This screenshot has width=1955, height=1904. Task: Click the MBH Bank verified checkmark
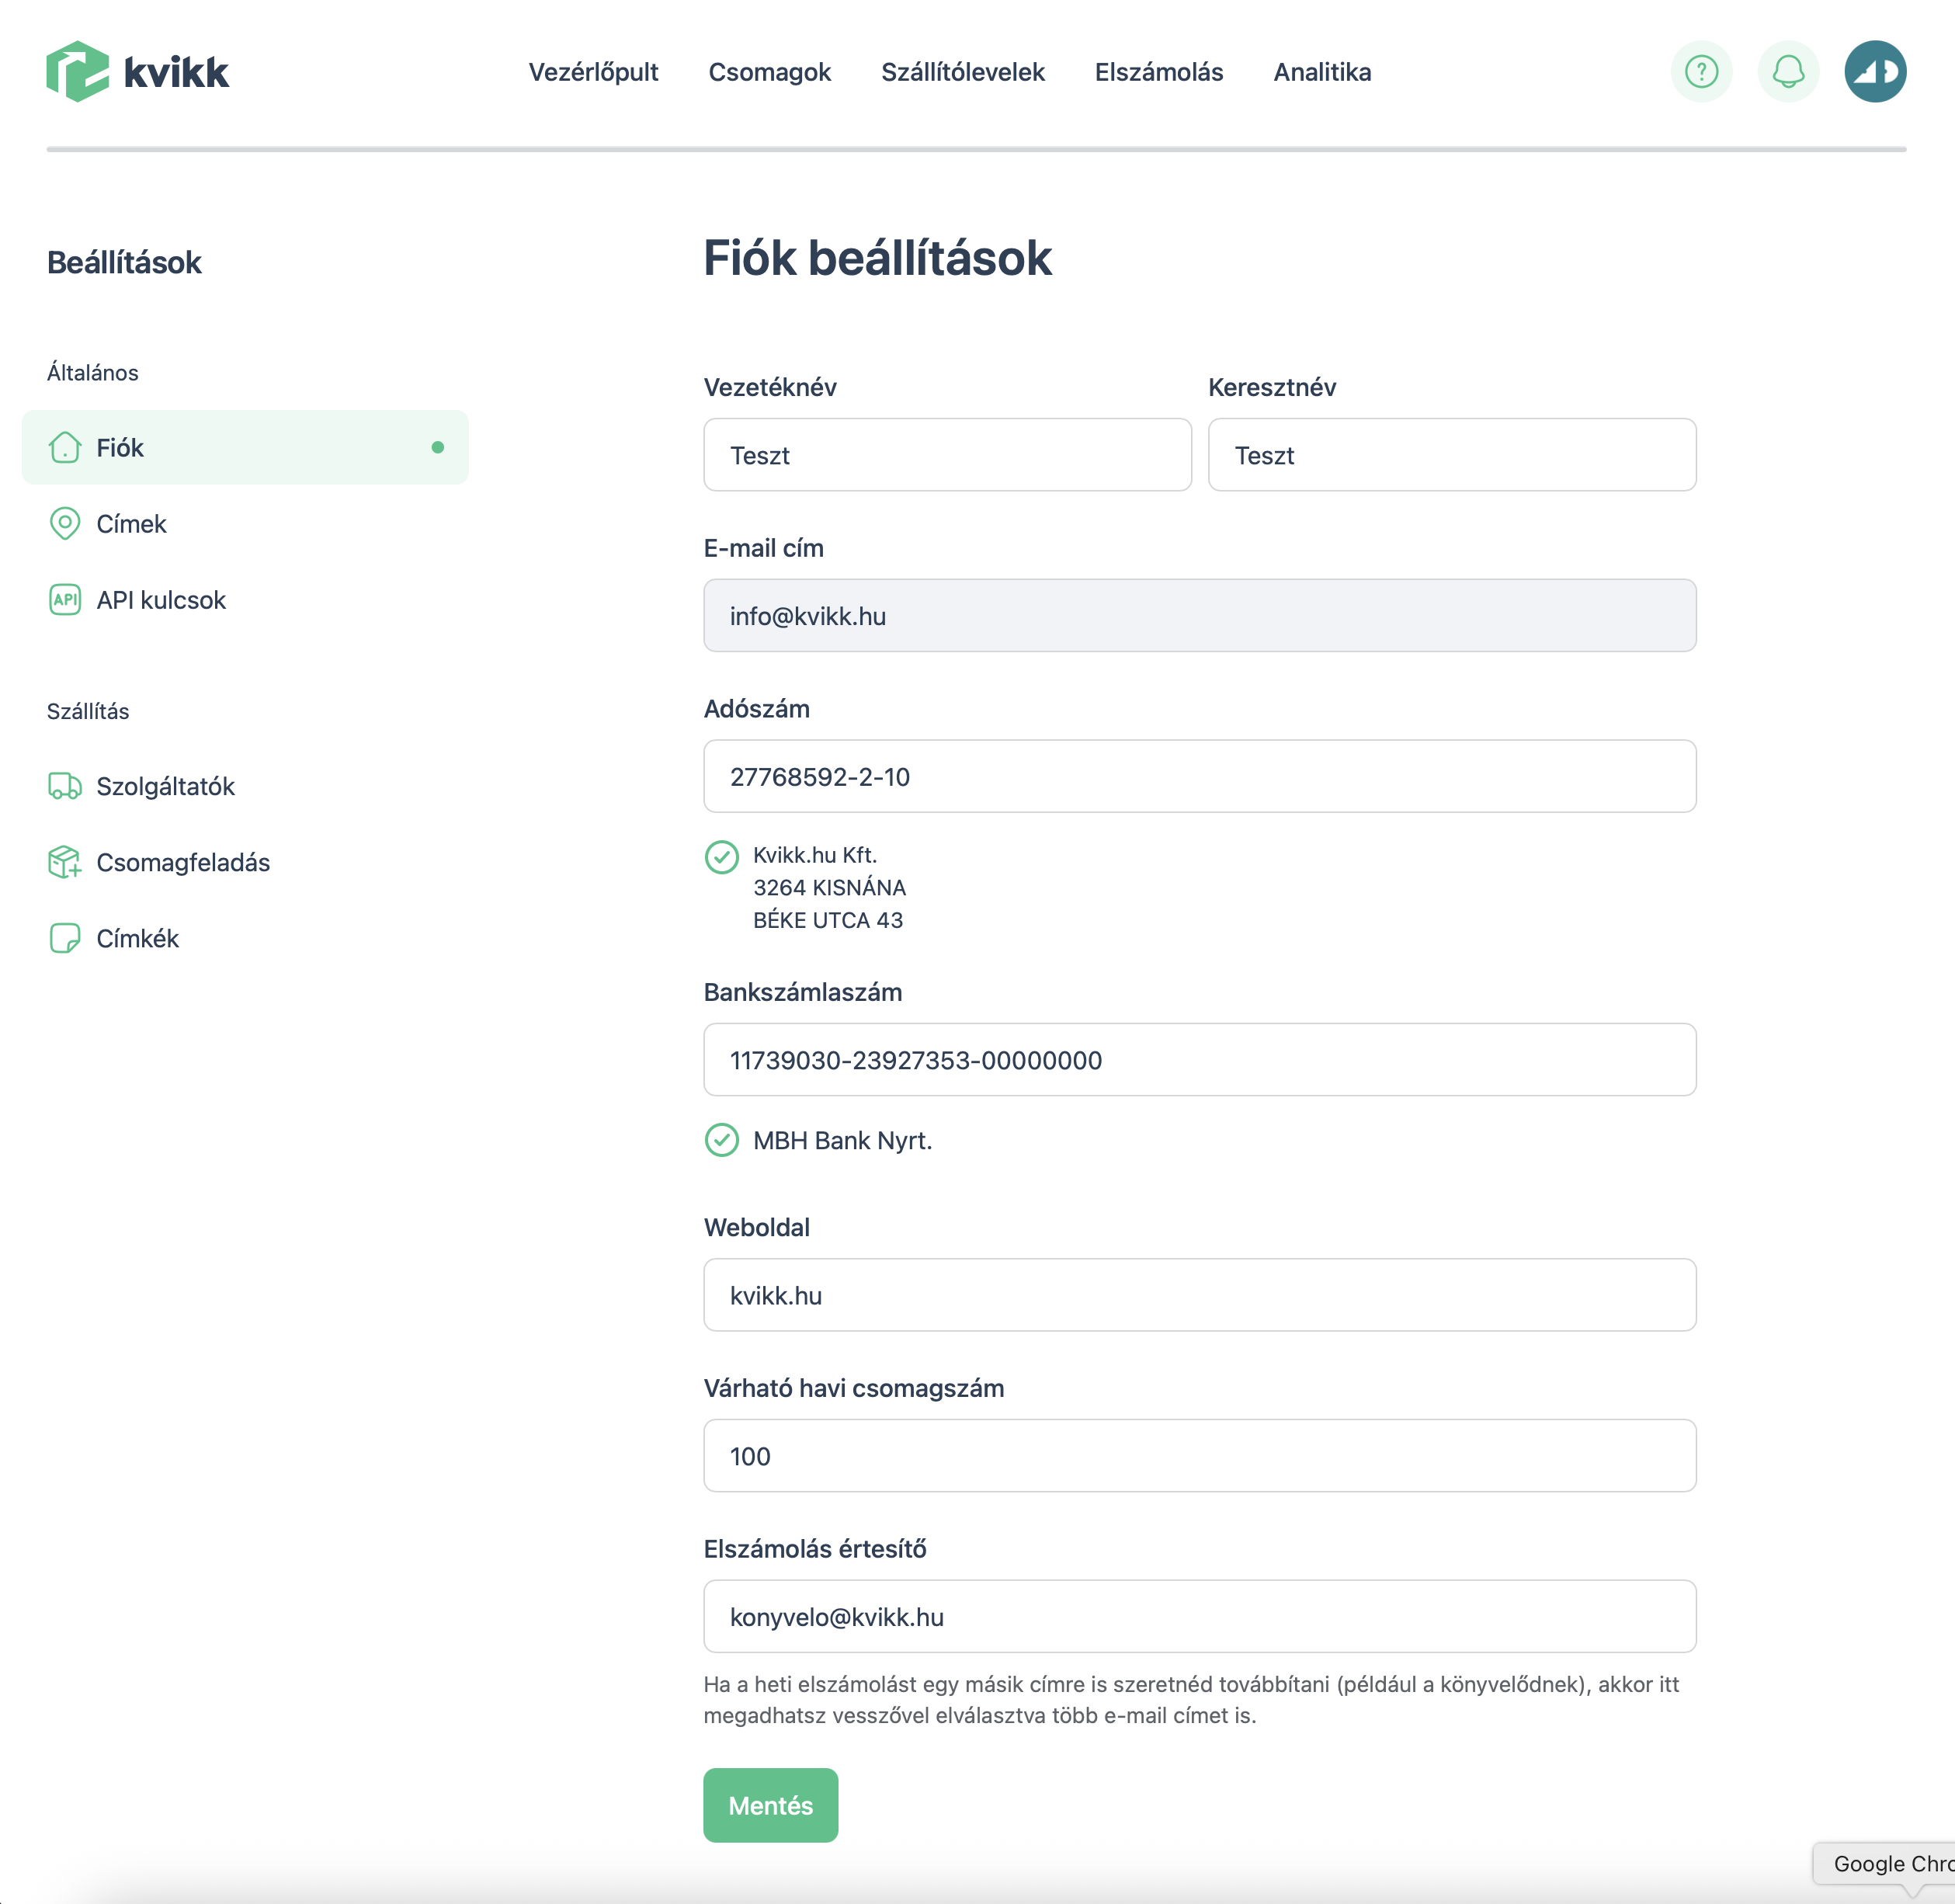[x=721, y=1140]
